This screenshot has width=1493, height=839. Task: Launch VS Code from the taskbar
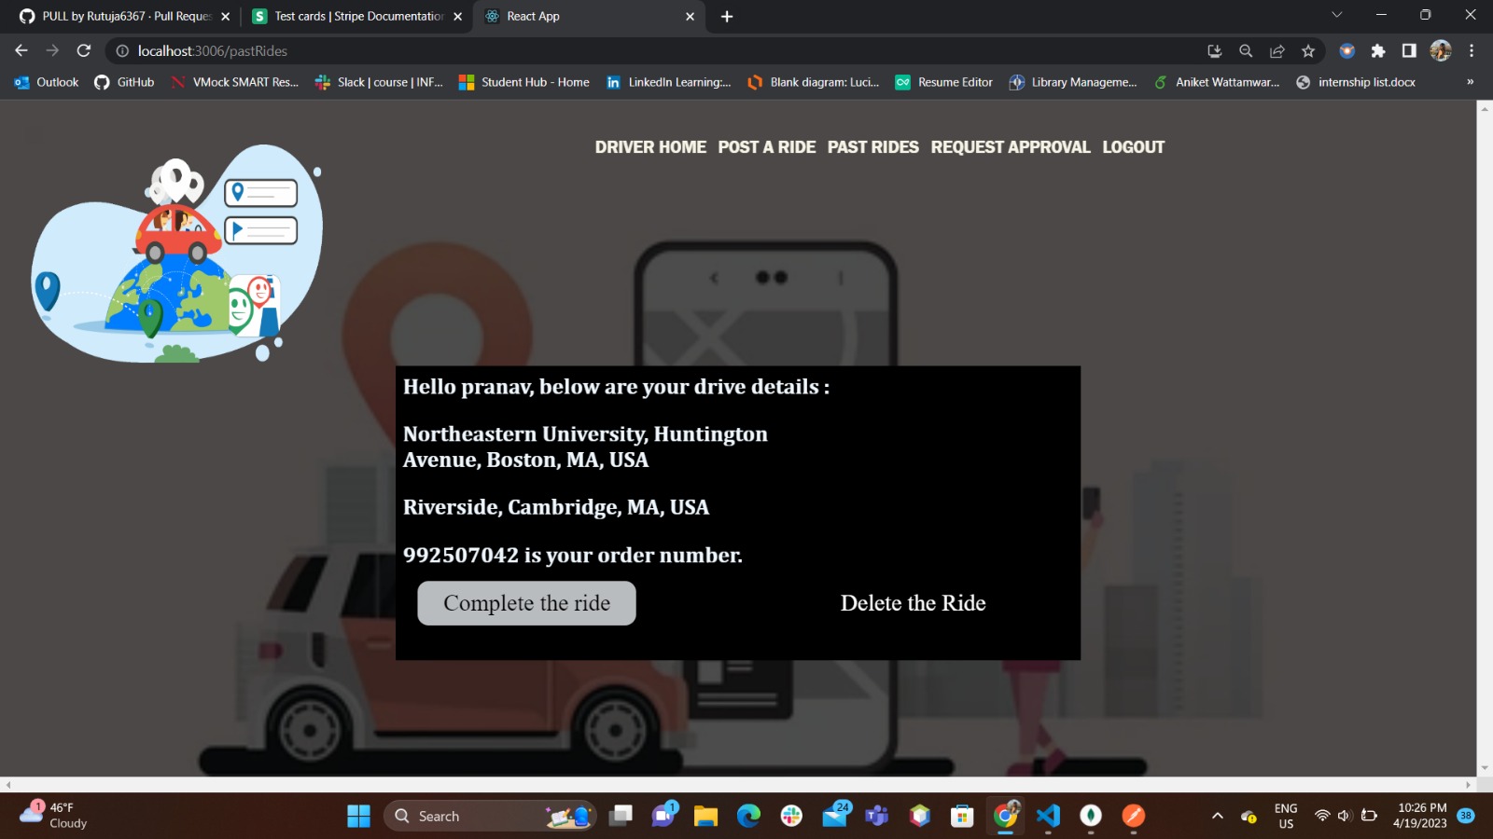point(1048,816)
